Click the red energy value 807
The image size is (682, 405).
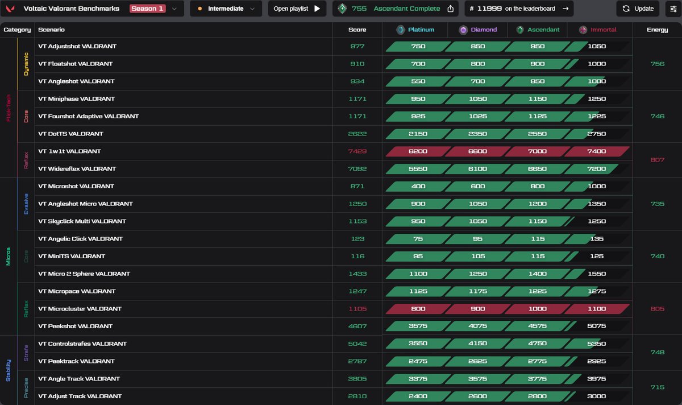[657, 160]
